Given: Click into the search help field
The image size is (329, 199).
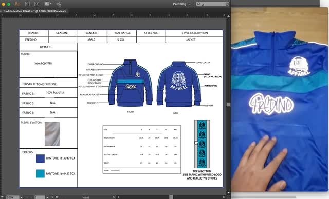Looking at the screenshot, I should [x=213, y=4].
